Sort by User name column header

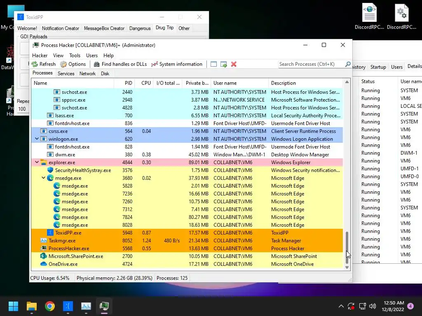239,83
